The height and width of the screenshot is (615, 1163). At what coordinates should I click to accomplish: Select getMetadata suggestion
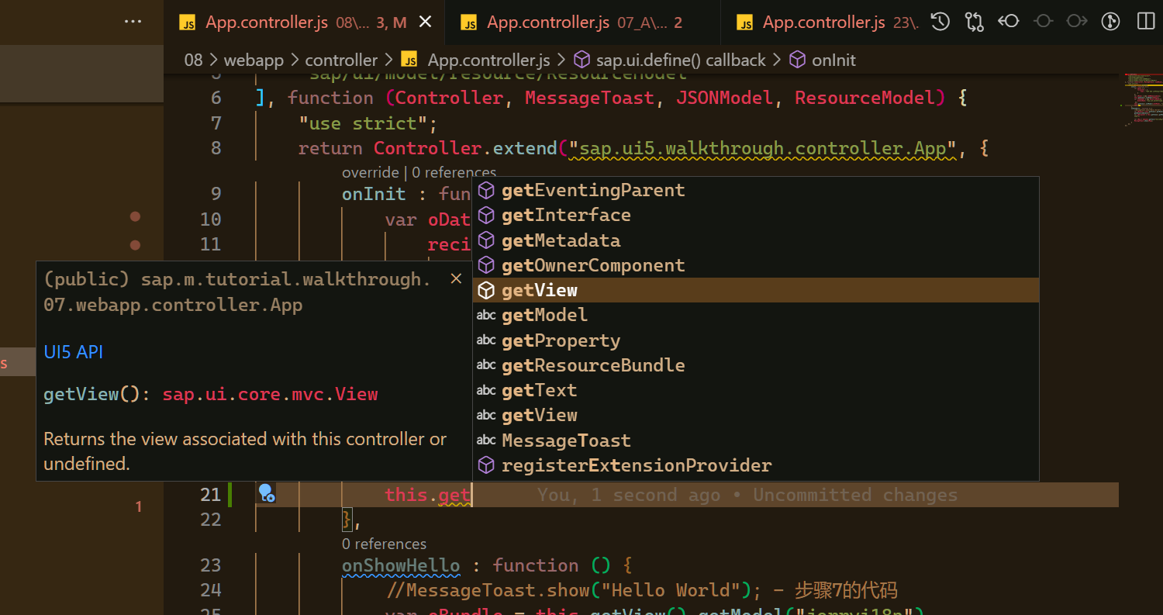[x=755, y=240]
